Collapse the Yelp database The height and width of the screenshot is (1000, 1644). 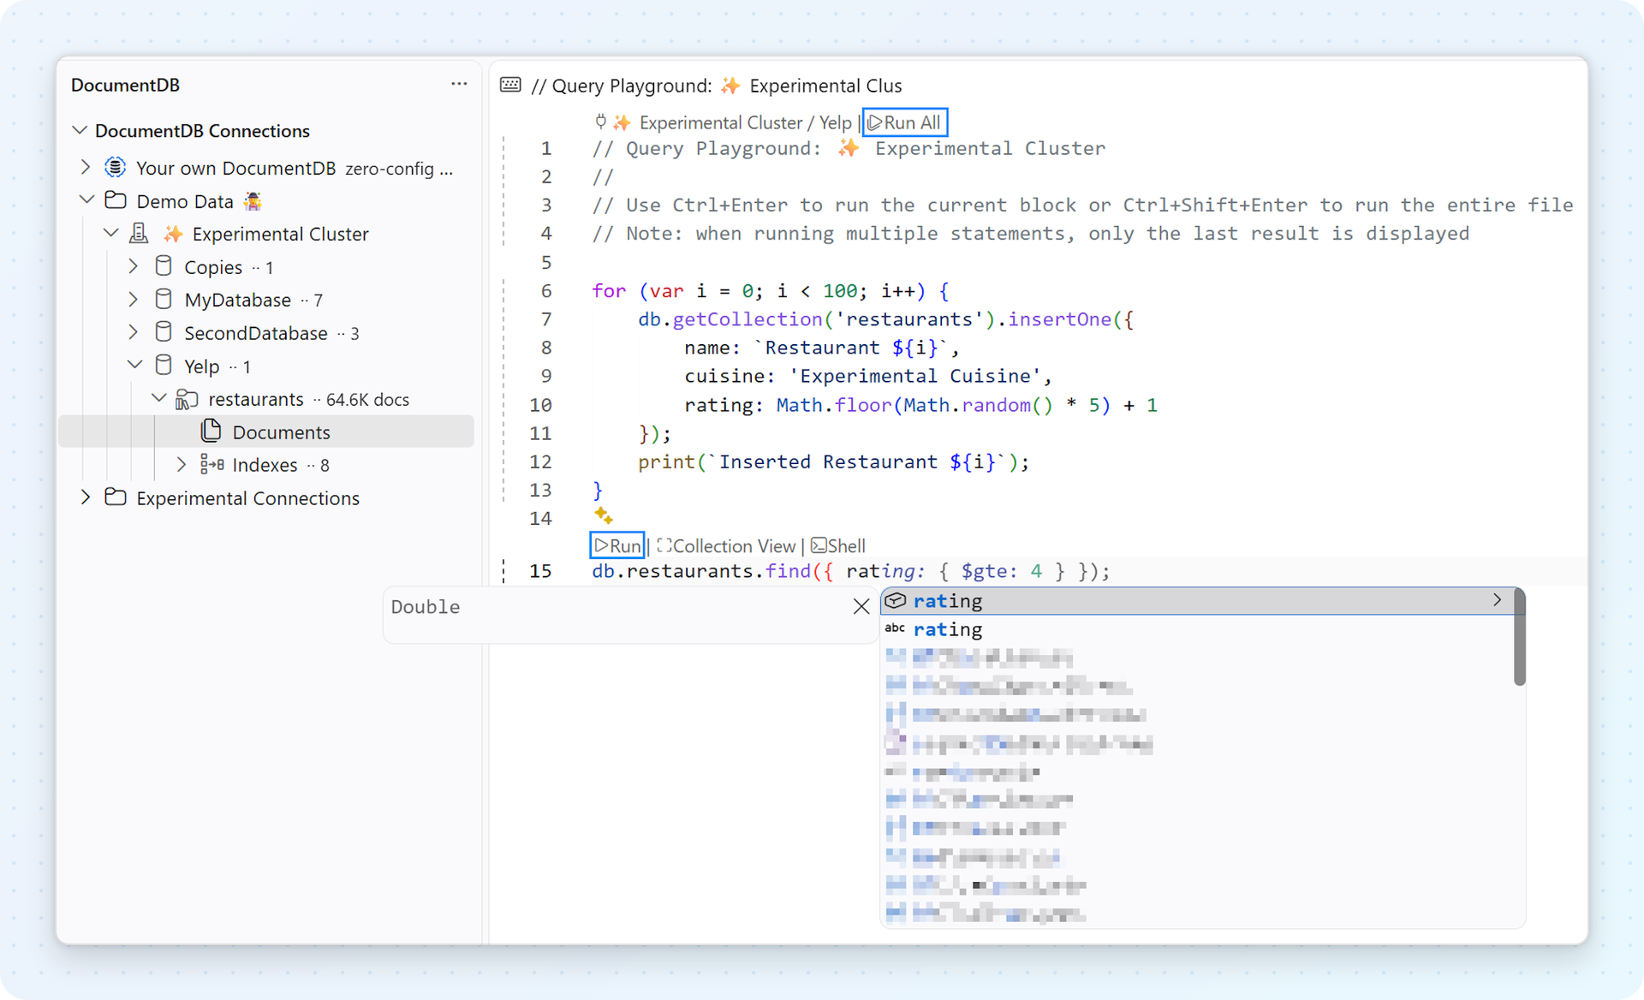(135, 366)
